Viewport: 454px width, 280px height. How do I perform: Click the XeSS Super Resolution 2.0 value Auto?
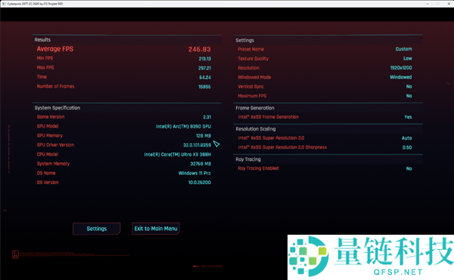pos(406,138)
